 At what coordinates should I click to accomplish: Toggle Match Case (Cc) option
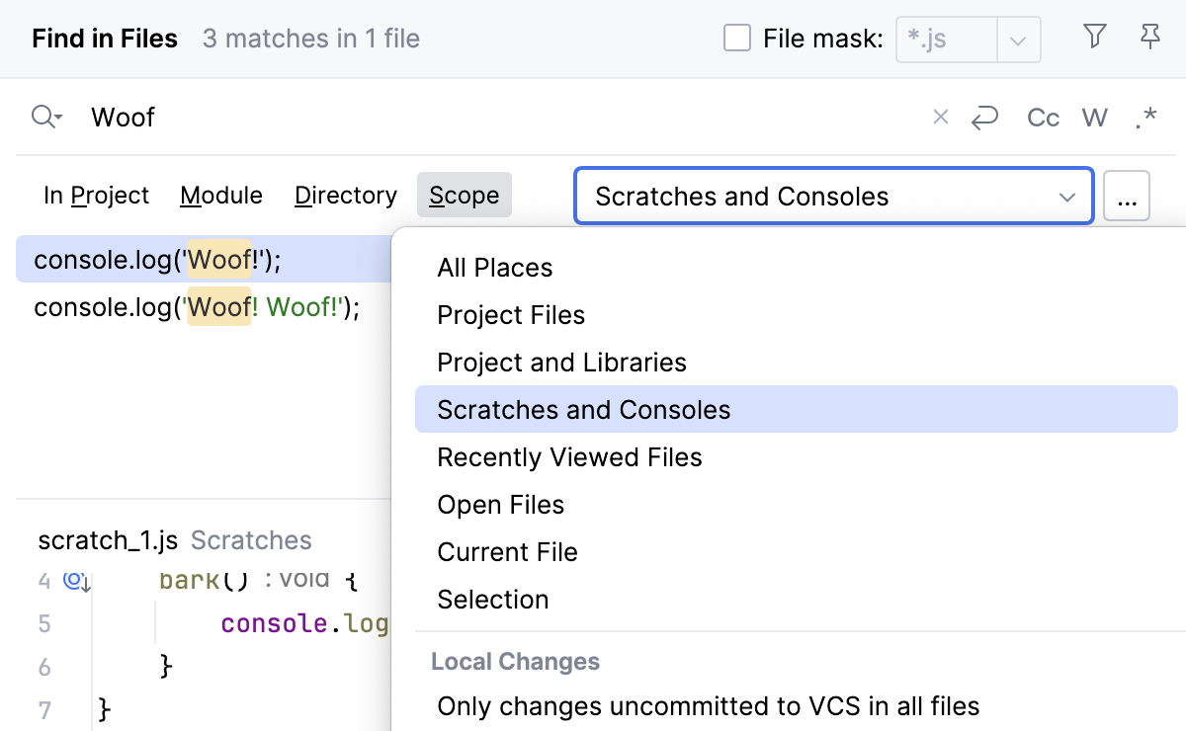pyautogui.click(x=1043, y=119)
